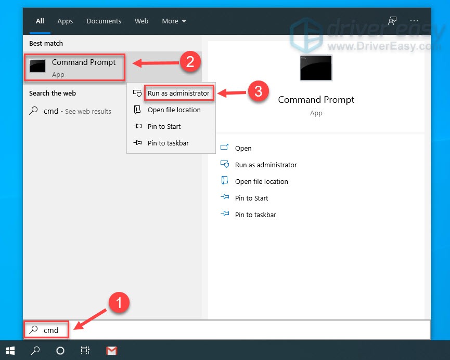This screenshot has height=360, width=450.
Task: Click the Best match heading text
Action: click(x=46, y=43)
